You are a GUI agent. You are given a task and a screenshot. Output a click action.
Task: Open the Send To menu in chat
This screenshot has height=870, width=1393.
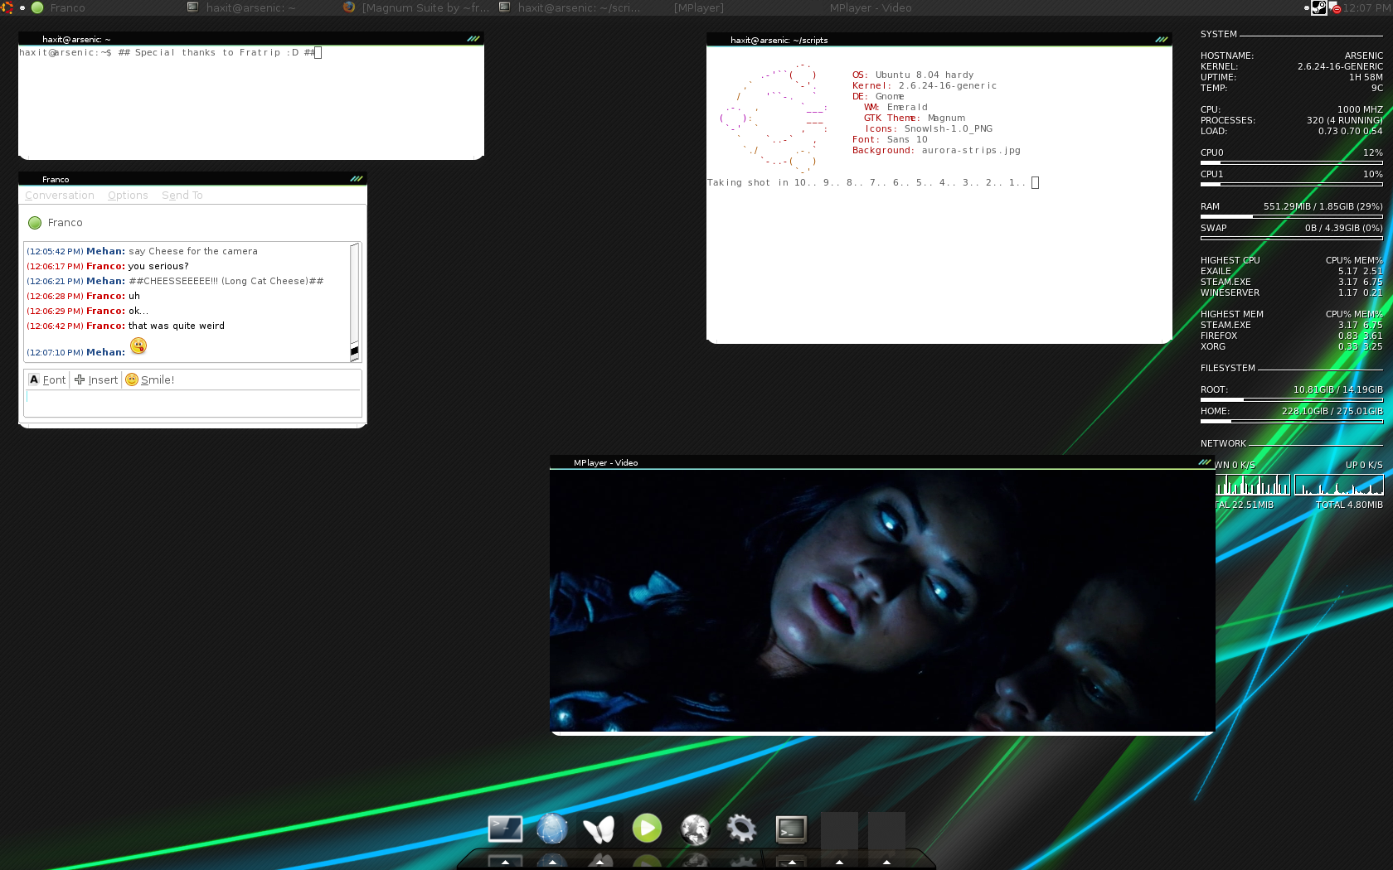pyautogui.click(x=182, y=196)
